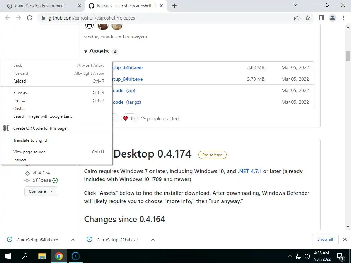Collapse the Assets section
Viewport: 351px width, 263px height.
click(x=96, y=51)
